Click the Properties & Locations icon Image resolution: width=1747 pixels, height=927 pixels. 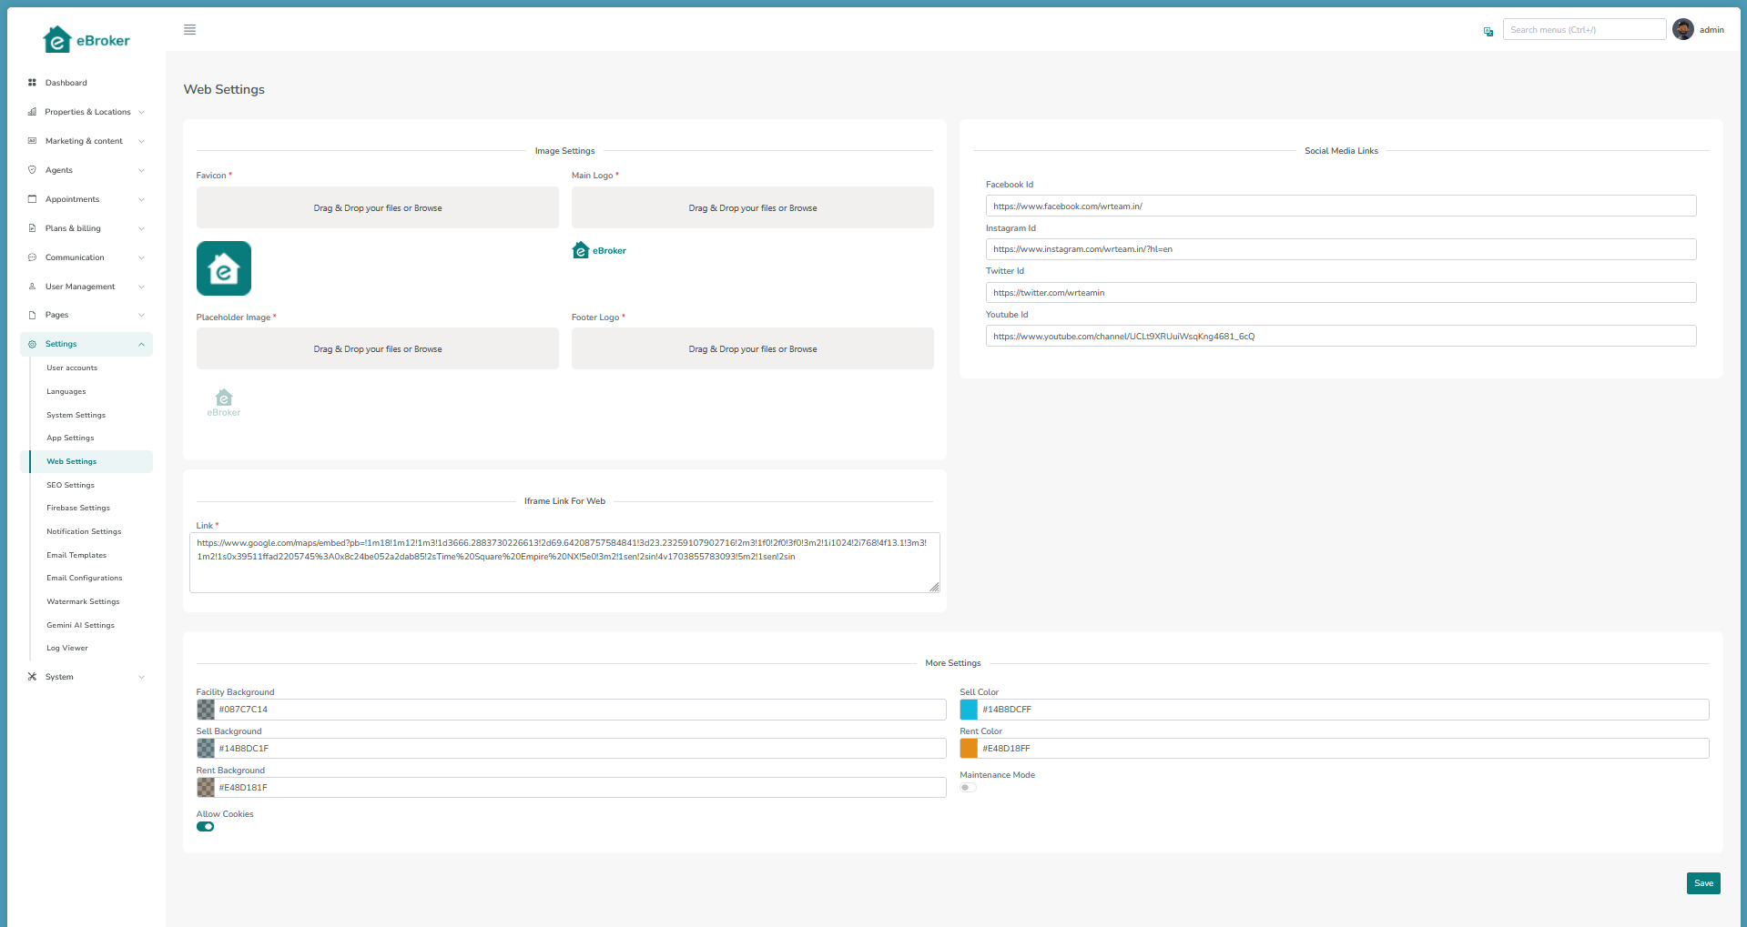[31, 112]
